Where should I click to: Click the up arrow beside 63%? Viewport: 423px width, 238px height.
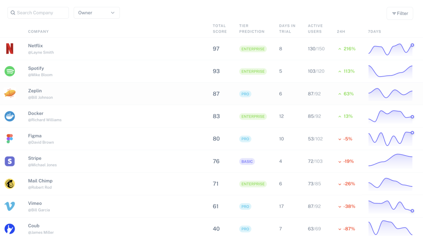(x=340, y=94)
